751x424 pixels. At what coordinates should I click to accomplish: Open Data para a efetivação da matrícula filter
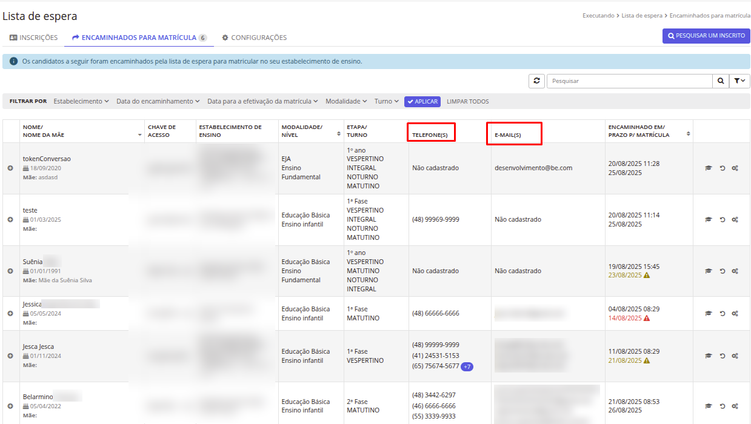tap(262, 102)
